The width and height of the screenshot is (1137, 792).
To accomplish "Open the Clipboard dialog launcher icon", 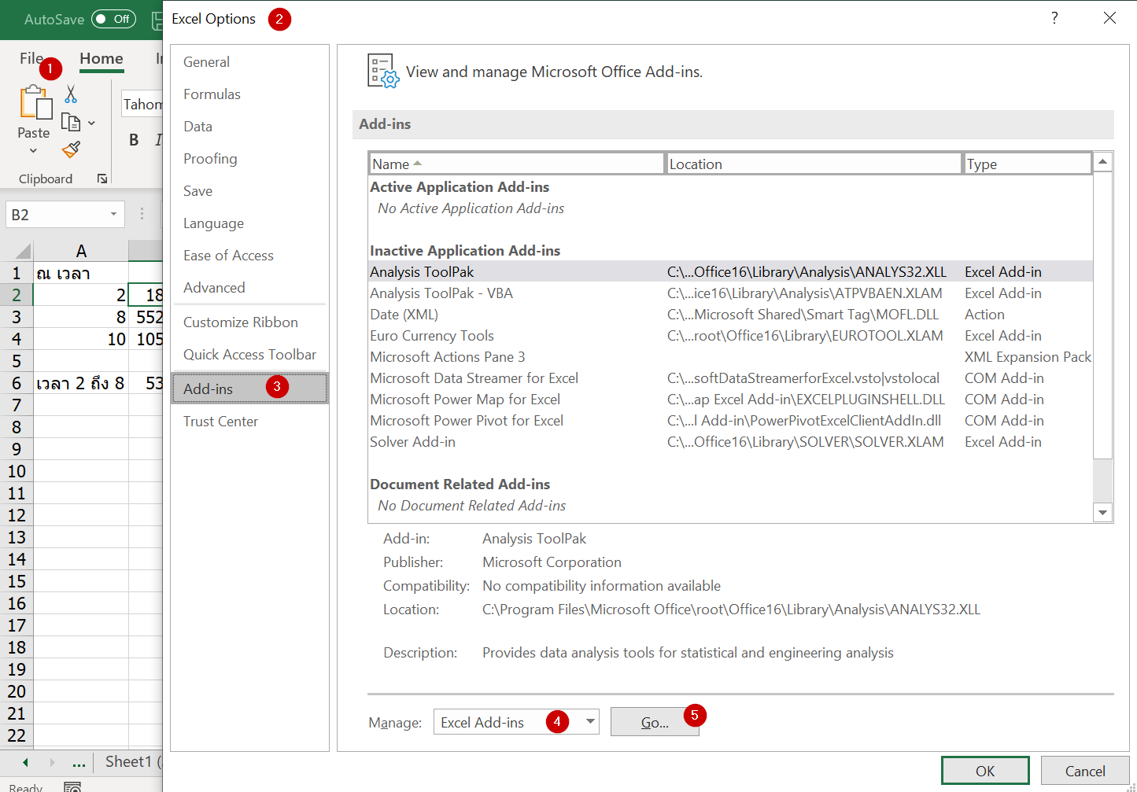I will pyautogui.click(x=102, y=179).
